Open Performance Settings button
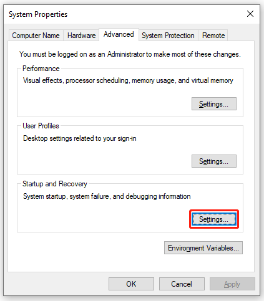The height and width of the screenshot is (301, 264). click(214, 103)
